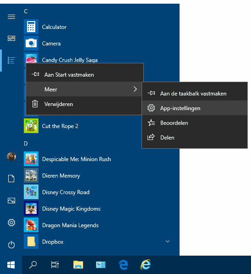Viewport: 251px width, 274px height.
Task: Click the Disney Crossy Road icon
Action: tap(31, 192)
